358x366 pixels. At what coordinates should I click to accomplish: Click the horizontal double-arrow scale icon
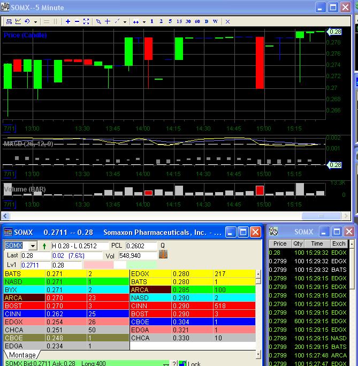(x=136, y=22)
